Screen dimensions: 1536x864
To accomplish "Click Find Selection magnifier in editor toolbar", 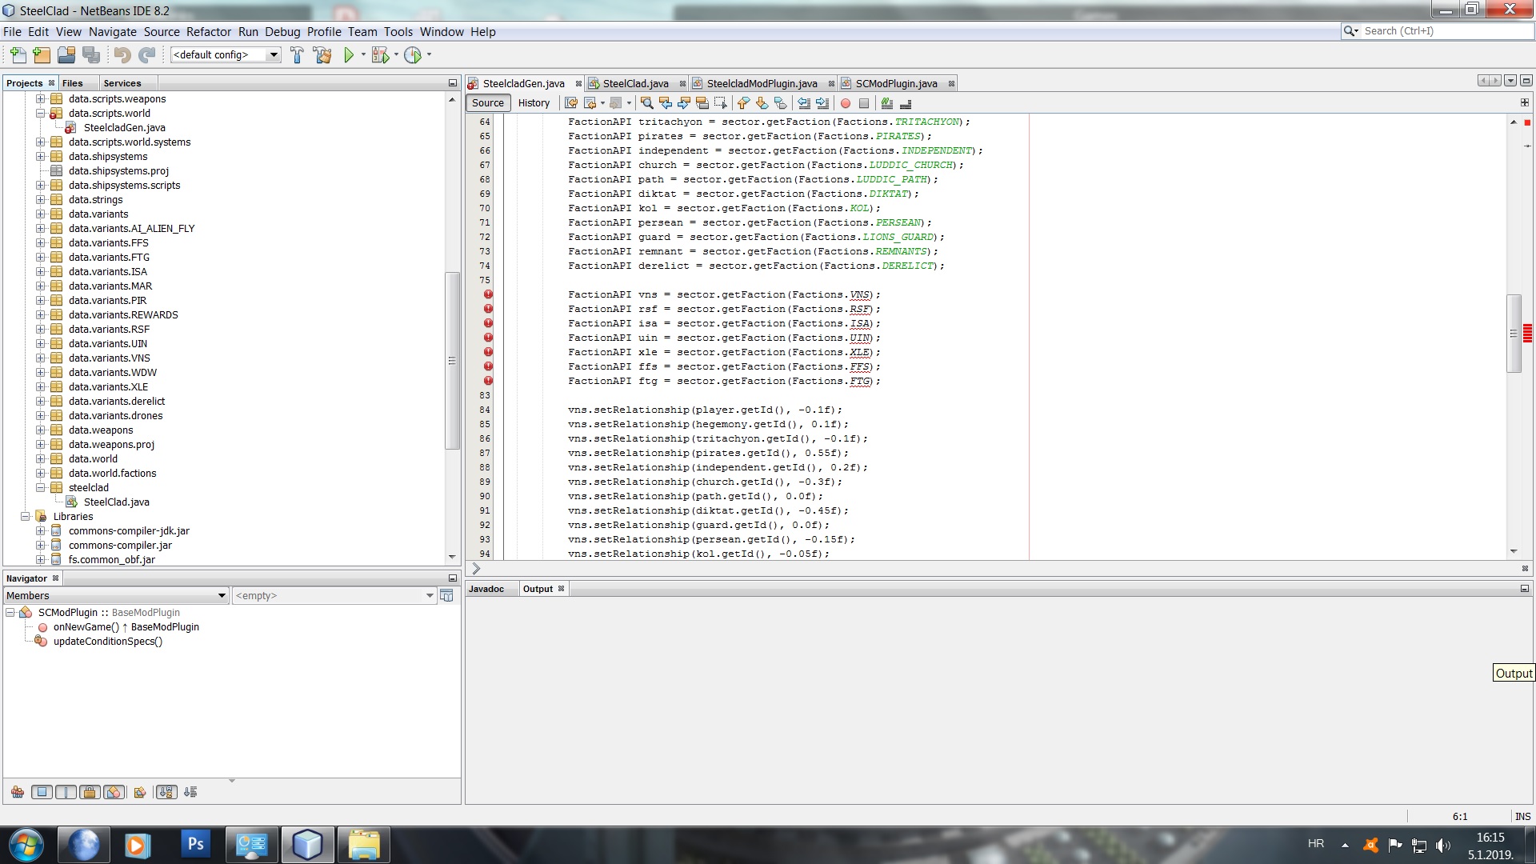I will click(x=646, y=103).
